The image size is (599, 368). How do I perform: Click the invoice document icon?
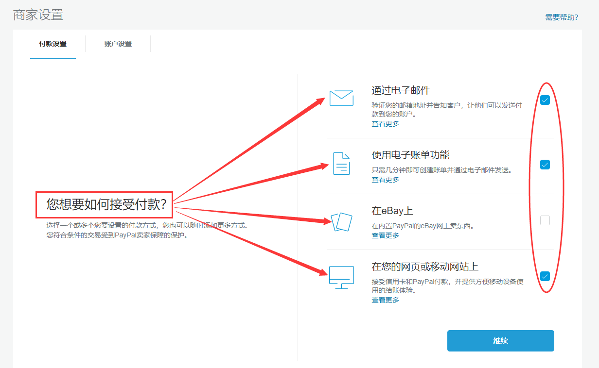[341, 163]
